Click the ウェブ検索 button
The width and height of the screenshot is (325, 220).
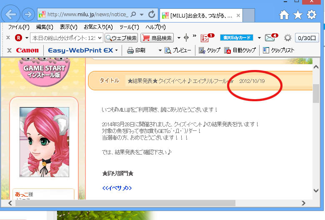[x=121, y=38]
